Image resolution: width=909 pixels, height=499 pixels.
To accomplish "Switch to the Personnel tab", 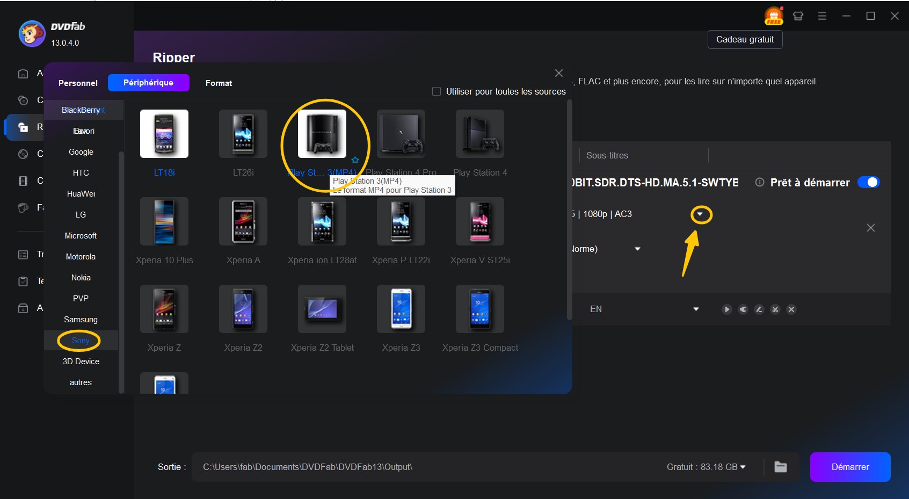I will [78, 83].
